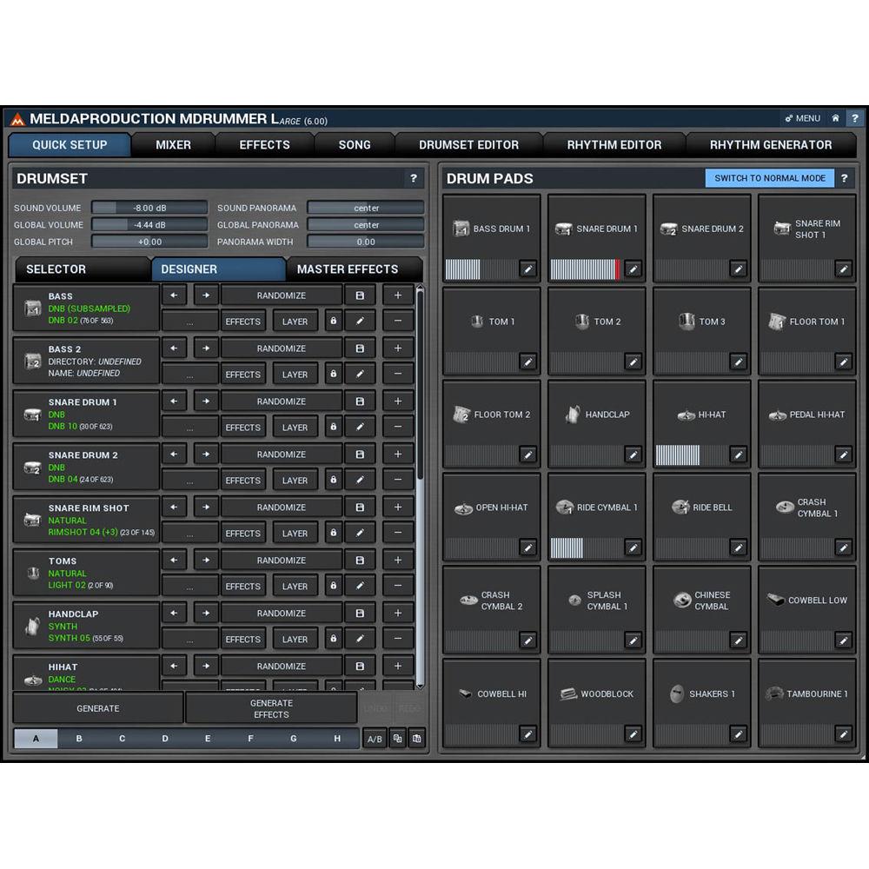Click the Bass Drum 1 pad icon
This screenshot has height=869, width=869.
tap(460, 229)
